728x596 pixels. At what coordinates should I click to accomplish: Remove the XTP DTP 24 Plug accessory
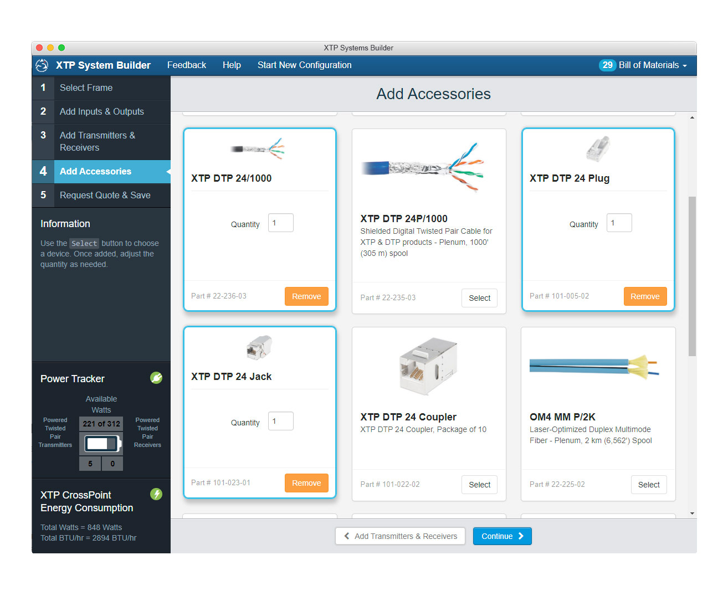[645, 296]
